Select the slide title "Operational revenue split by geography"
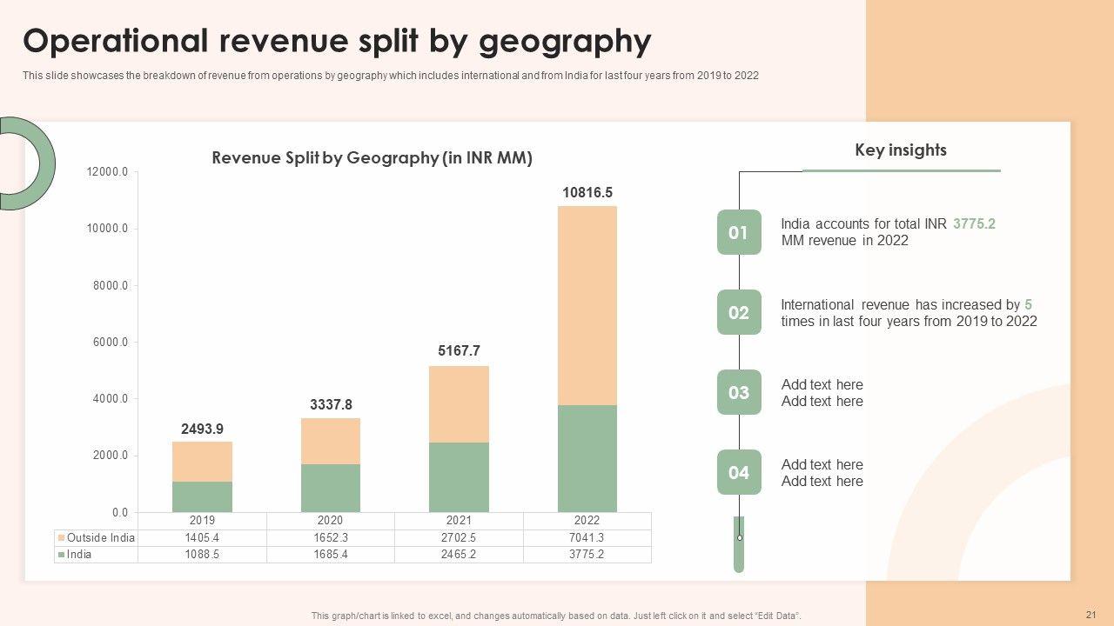The image size is (1114, 626). [337, 41]
